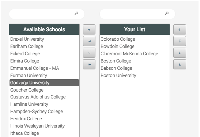Select Ithaca College
The width and height of the screenshot is (200, 137).
(x=44, y=133)
